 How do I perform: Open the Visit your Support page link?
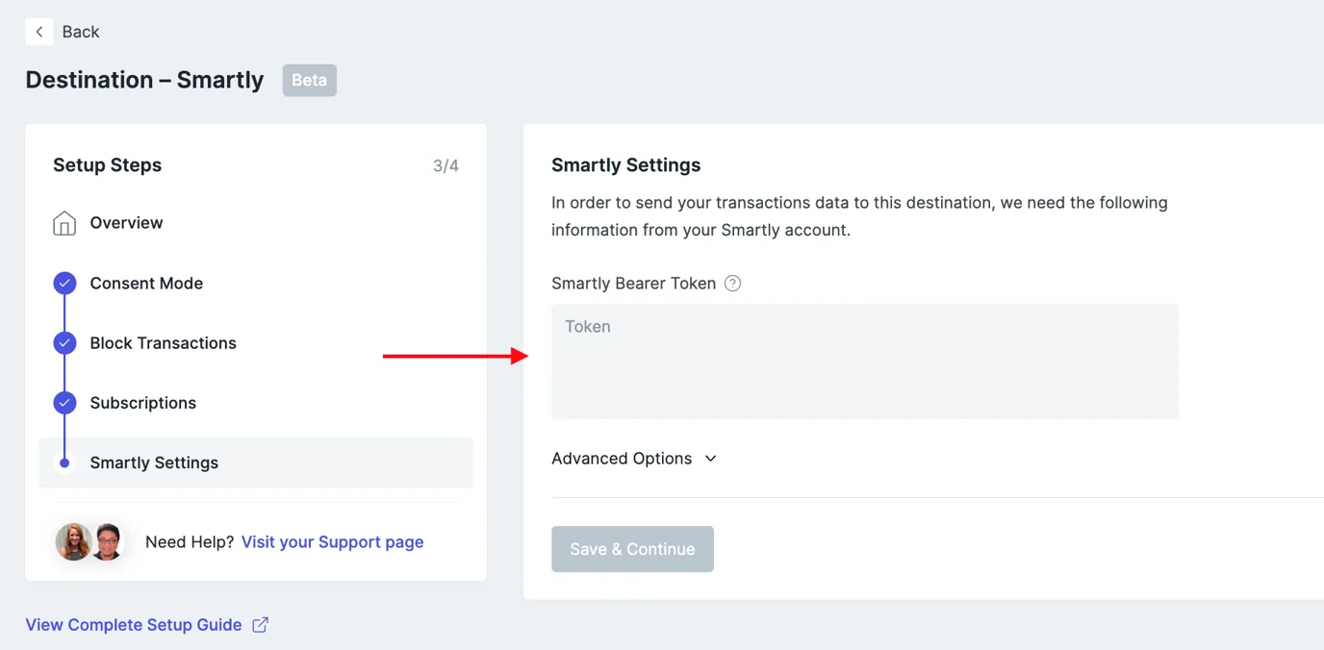pos(332,542)
